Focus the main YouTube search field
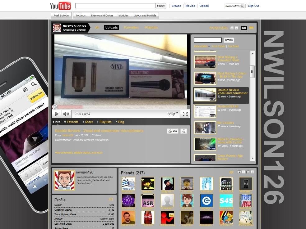Screen dimensions: 306x229 [x=115, y=6]
